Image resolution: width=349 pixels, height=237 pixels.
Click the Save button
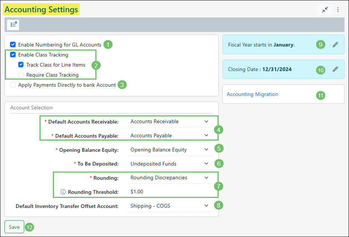(14, 227)
